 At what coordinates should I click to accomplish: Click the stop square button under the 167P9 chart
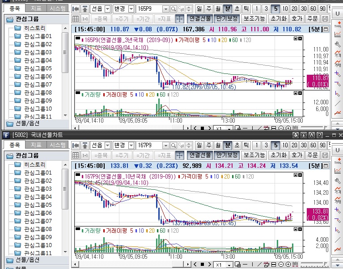tap(202, 265)
